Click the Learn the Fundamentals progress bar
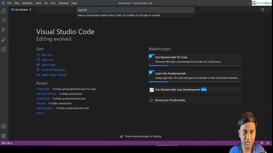 point(195,82)
